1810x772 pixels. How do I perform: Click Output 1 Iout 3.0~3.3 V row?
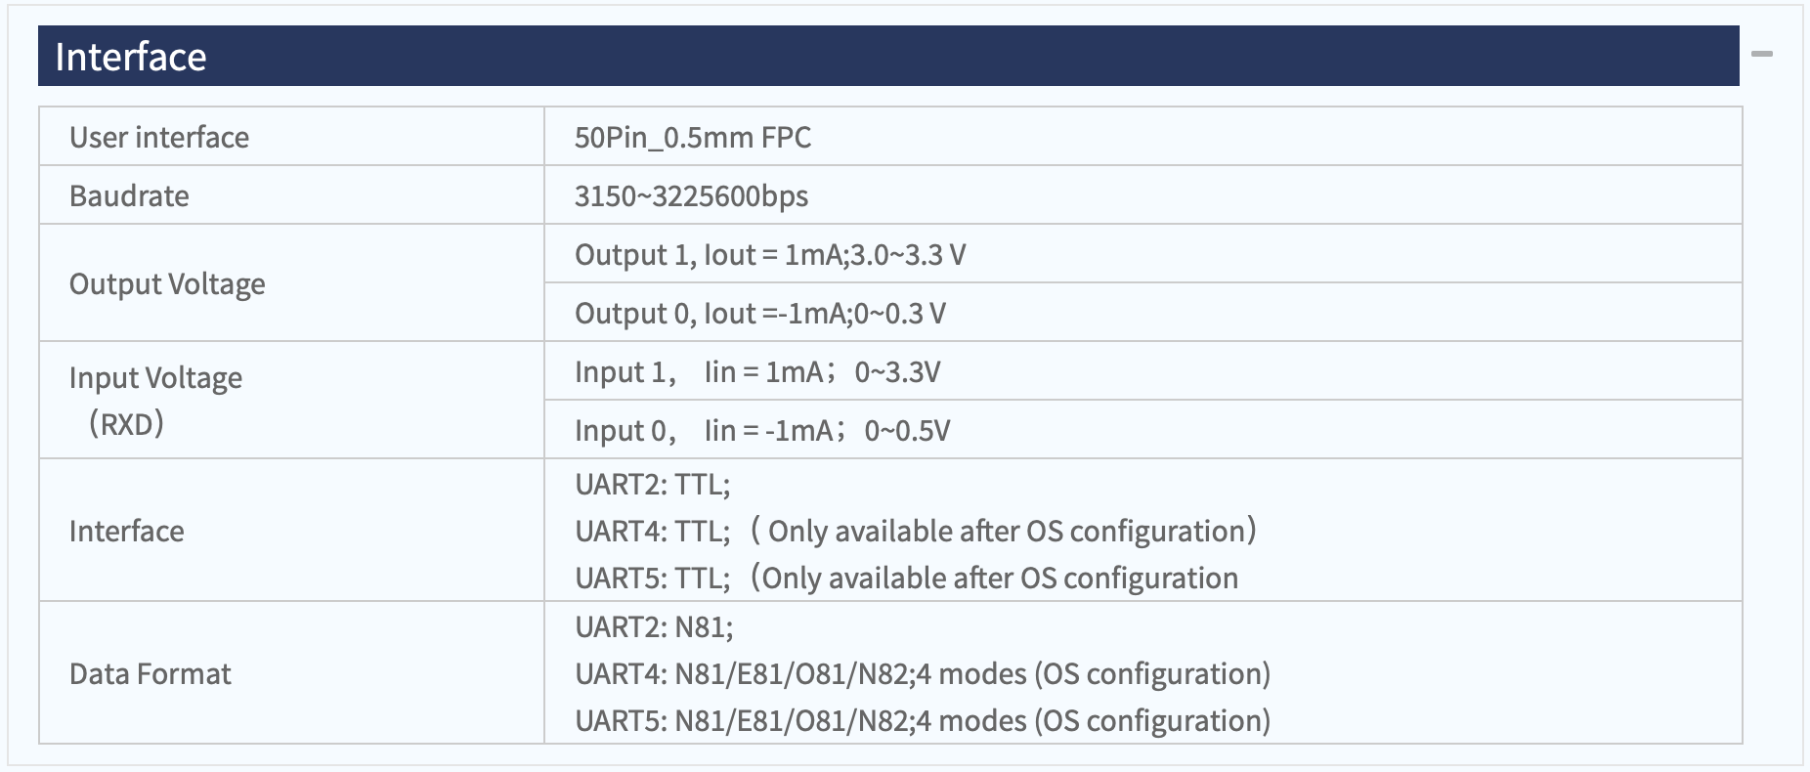[x=770, y=255]
